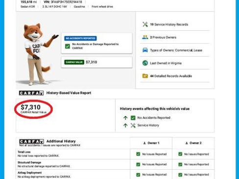This screenshot has width=239, height=179.
Task: Click the Owner 1 person icon
Action: [x=144, y=143]
